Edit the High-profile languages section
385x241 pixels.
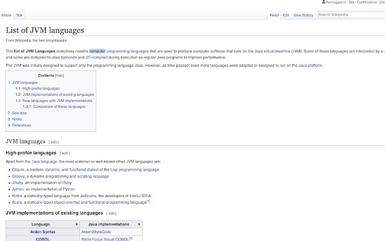coord(64,153)
